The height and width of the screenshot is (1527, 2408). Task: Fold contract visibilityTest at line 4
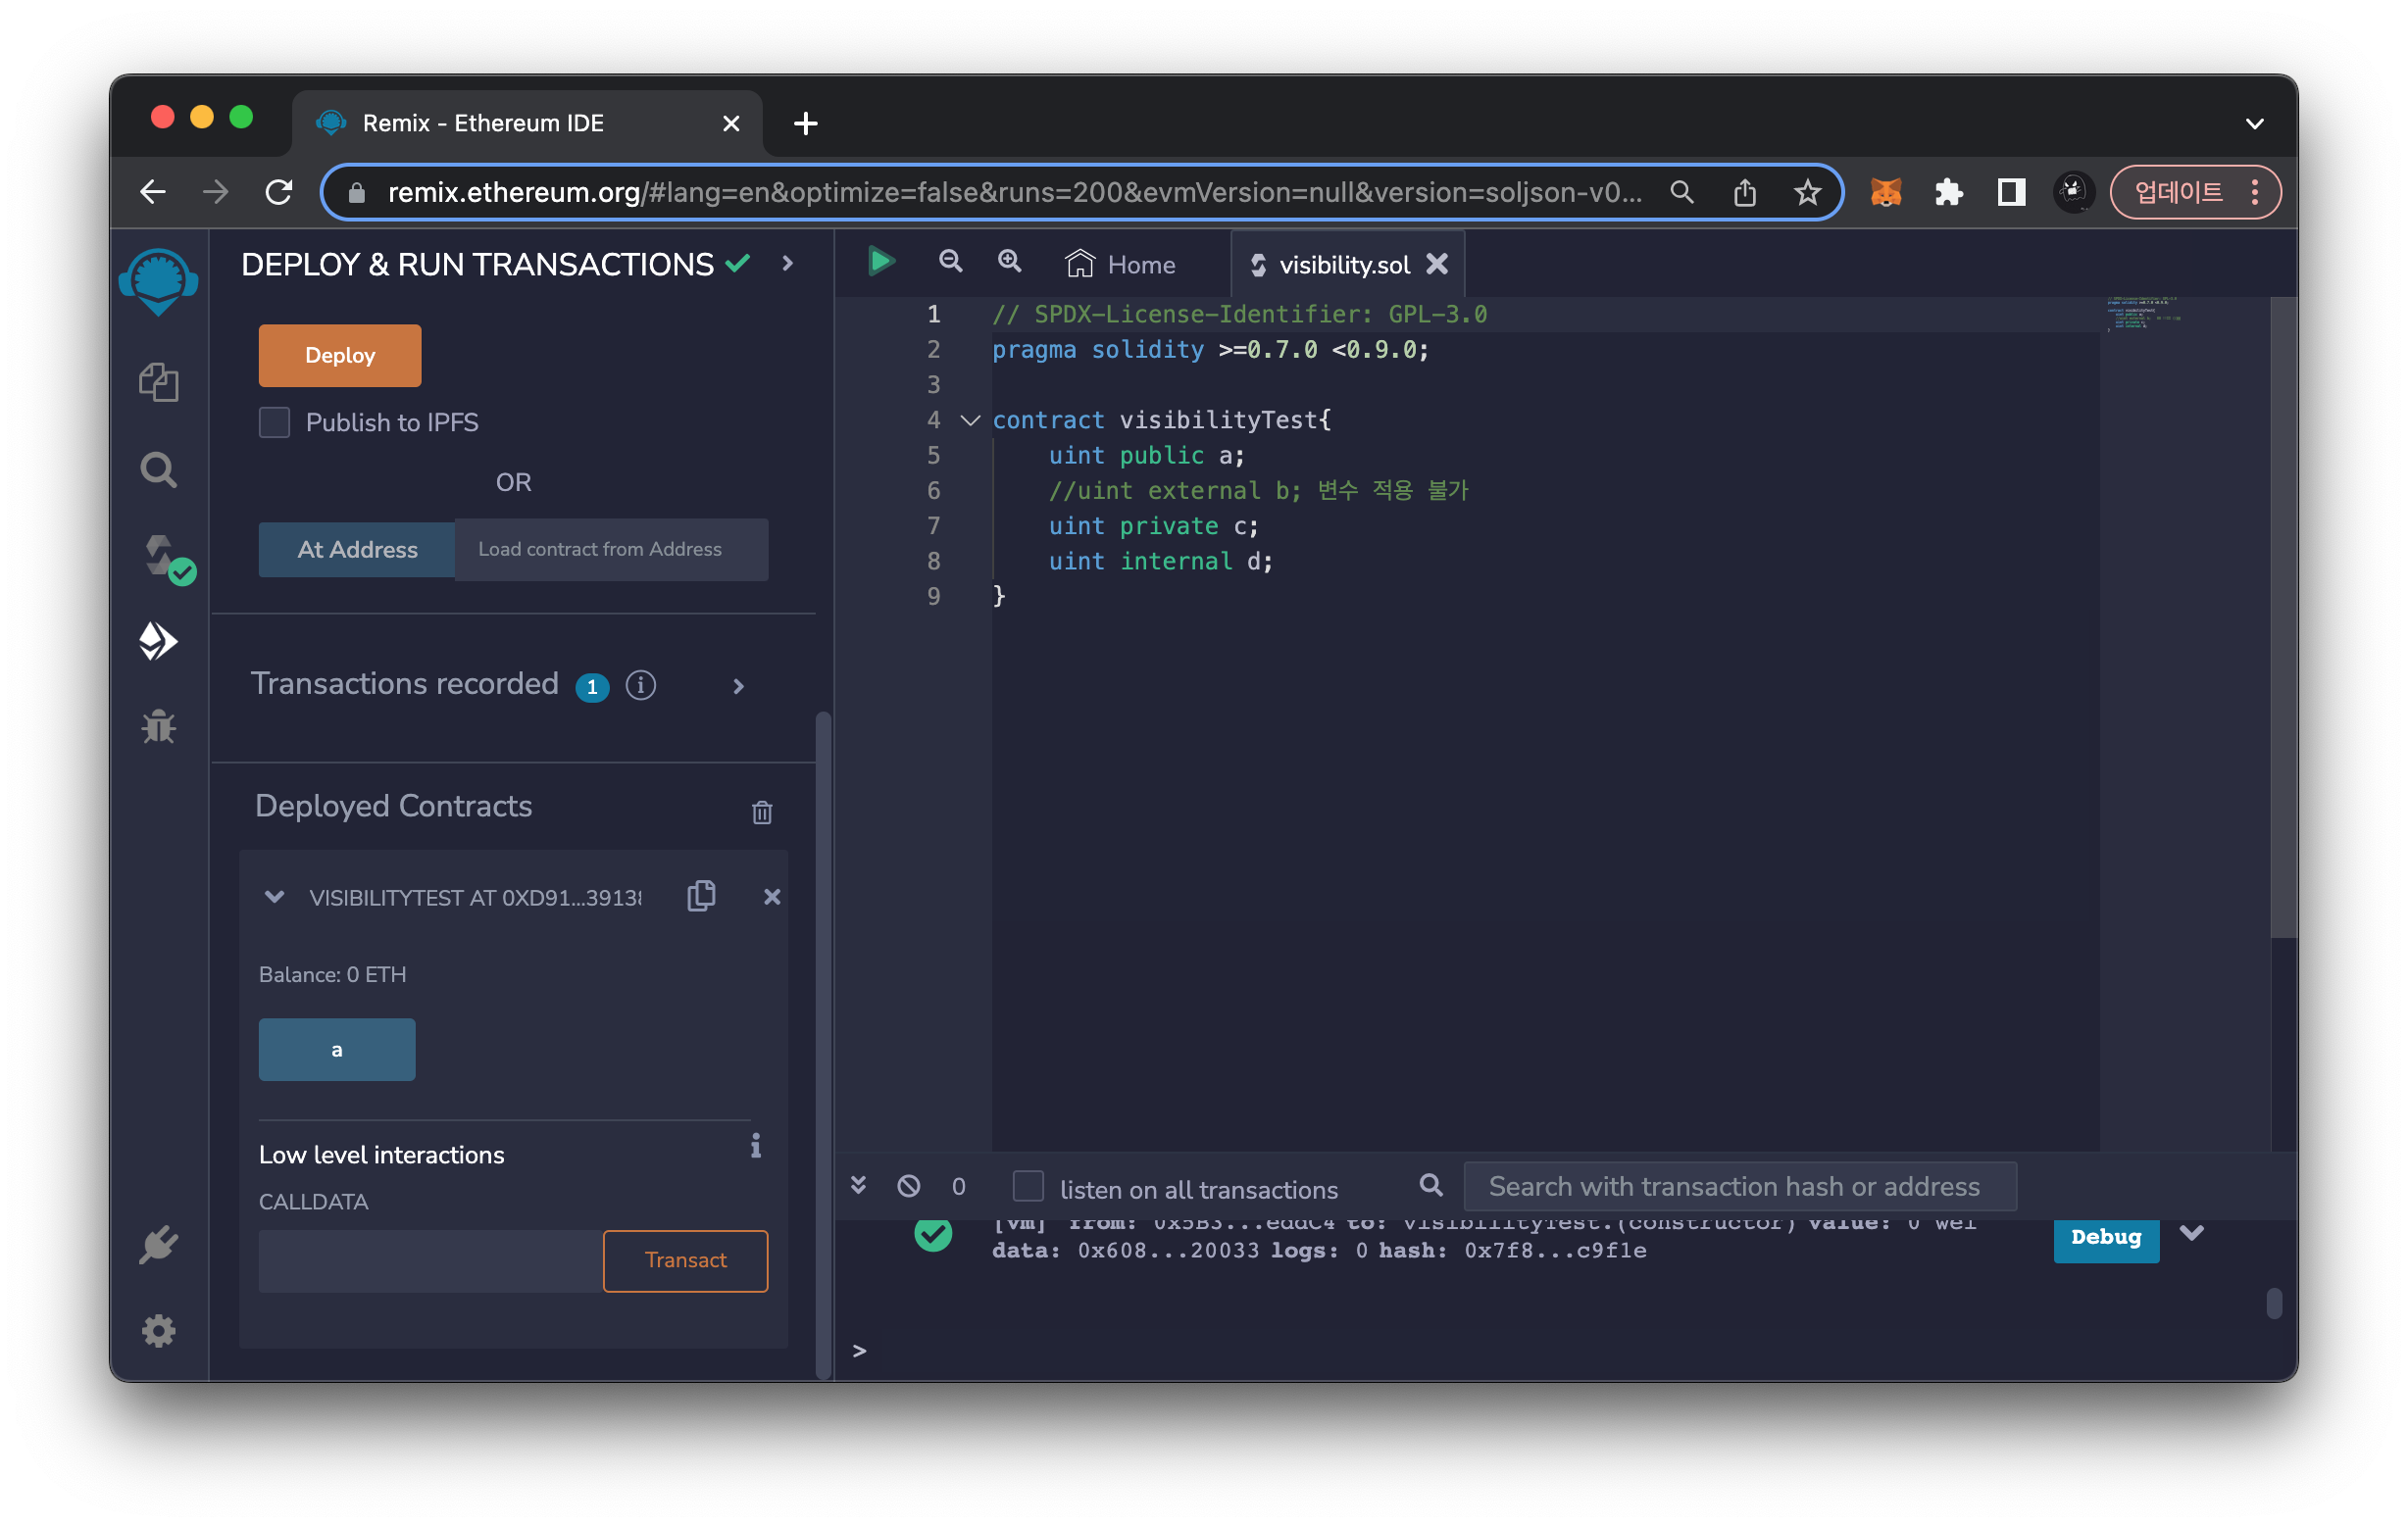point(969,420)
